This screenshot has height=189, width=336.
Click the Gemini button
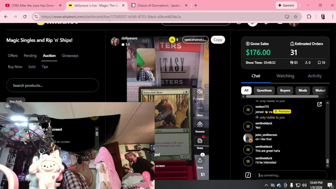click(x=286, y=5)
